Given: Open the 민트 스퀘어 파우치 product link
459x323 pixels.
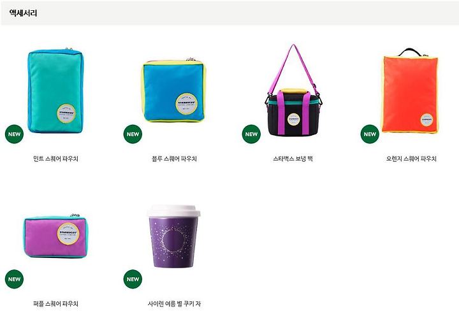Looking at the screenshot, I should [55, 159].
